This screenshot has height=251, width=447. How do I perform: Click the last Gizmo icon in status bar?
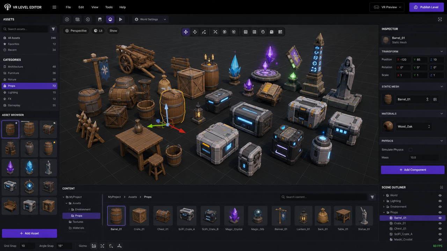tap(119, 246)
